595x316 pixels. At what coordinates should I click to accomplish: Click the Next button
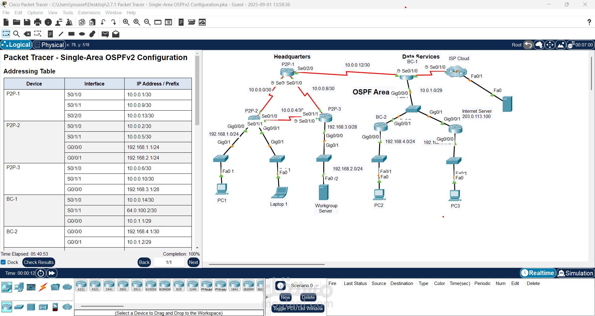193,262
